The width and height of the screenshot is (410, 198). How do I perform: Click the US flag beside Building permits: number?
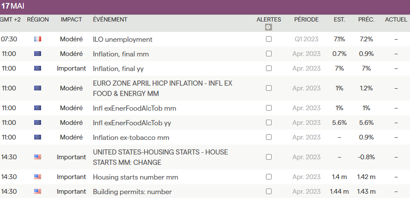coord(38,192)
